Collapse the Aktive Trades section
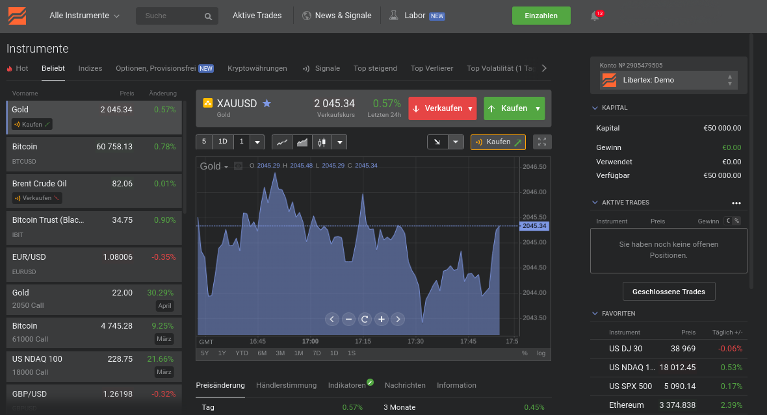The height and width of the screenshot is (415, 767). click(595, 203)
